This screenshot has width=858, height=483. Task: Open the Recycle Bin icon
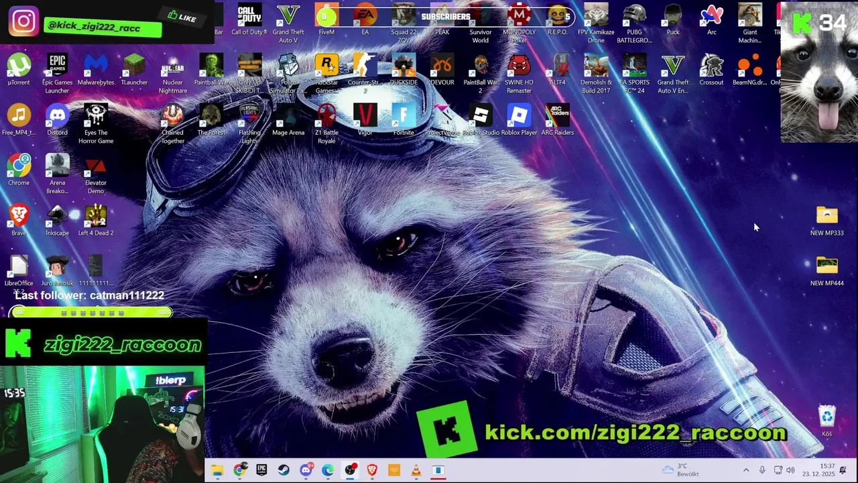(827, 421)
